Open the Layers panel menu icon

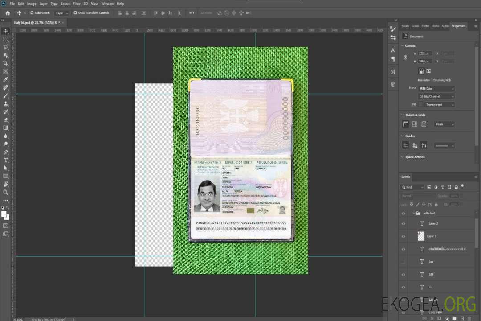(x=476, y=177)
